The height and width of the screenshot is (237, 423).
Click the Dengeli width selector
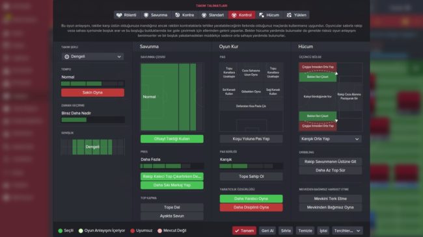[92, 147]
